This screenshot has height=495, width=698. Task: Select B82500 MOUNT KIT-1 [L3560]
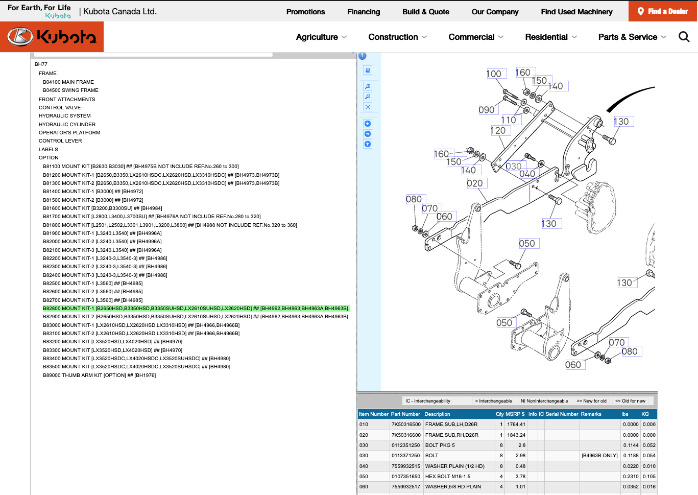pos(93,284)
